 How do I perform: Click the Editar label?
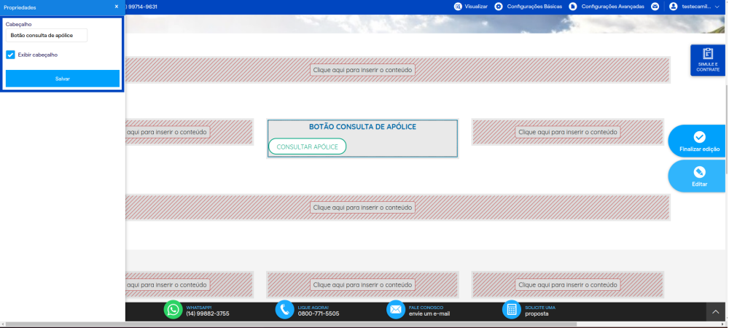coord(699,184)
